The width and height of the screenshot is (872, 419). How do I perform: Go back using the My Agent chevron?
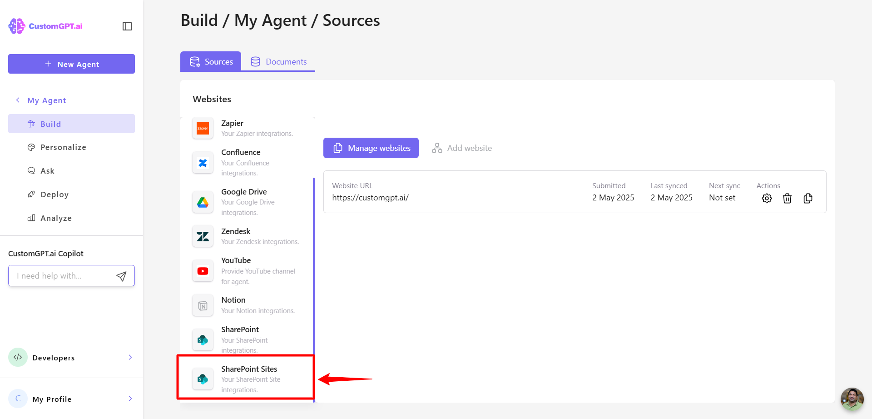tap(18, 100)
